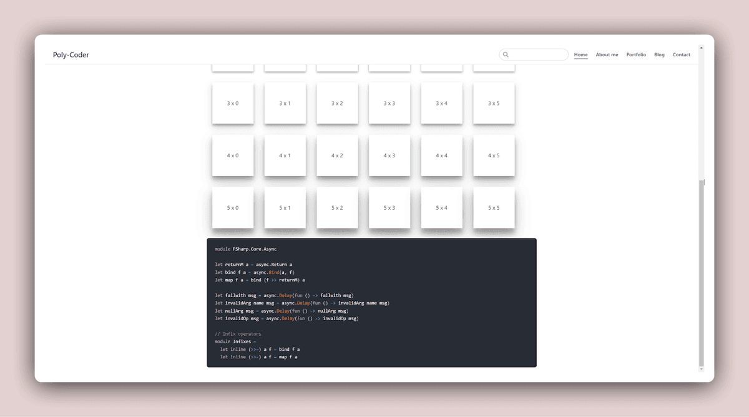Click inside the F# code block
Screen dimensions: 749x417
point(371,303)
